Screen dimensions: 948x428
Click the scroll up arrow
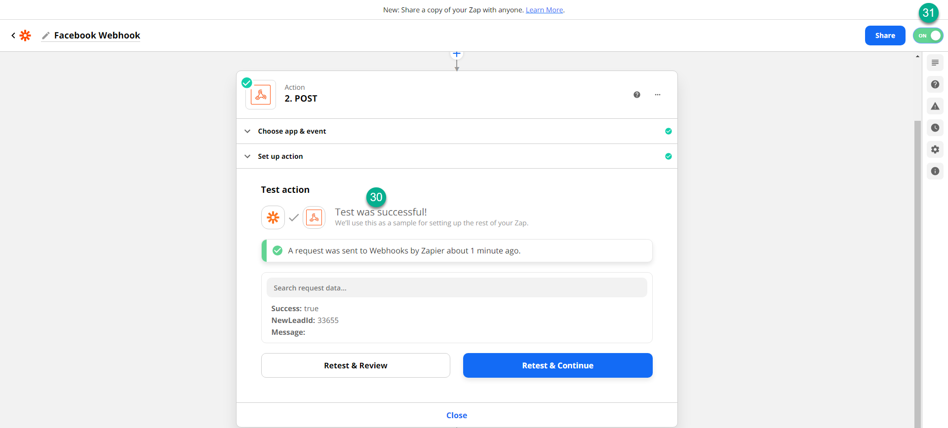point(917,56)
